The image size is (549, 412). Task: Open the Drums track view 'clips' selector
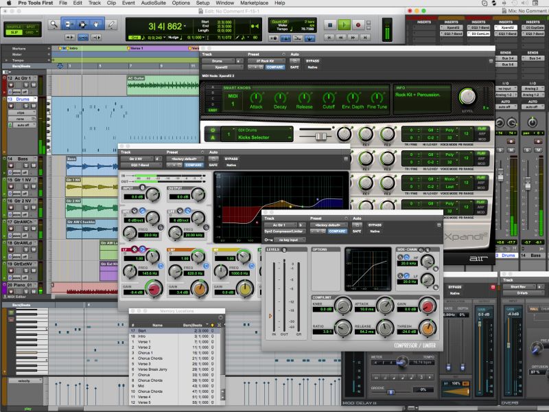click(22, 113)
